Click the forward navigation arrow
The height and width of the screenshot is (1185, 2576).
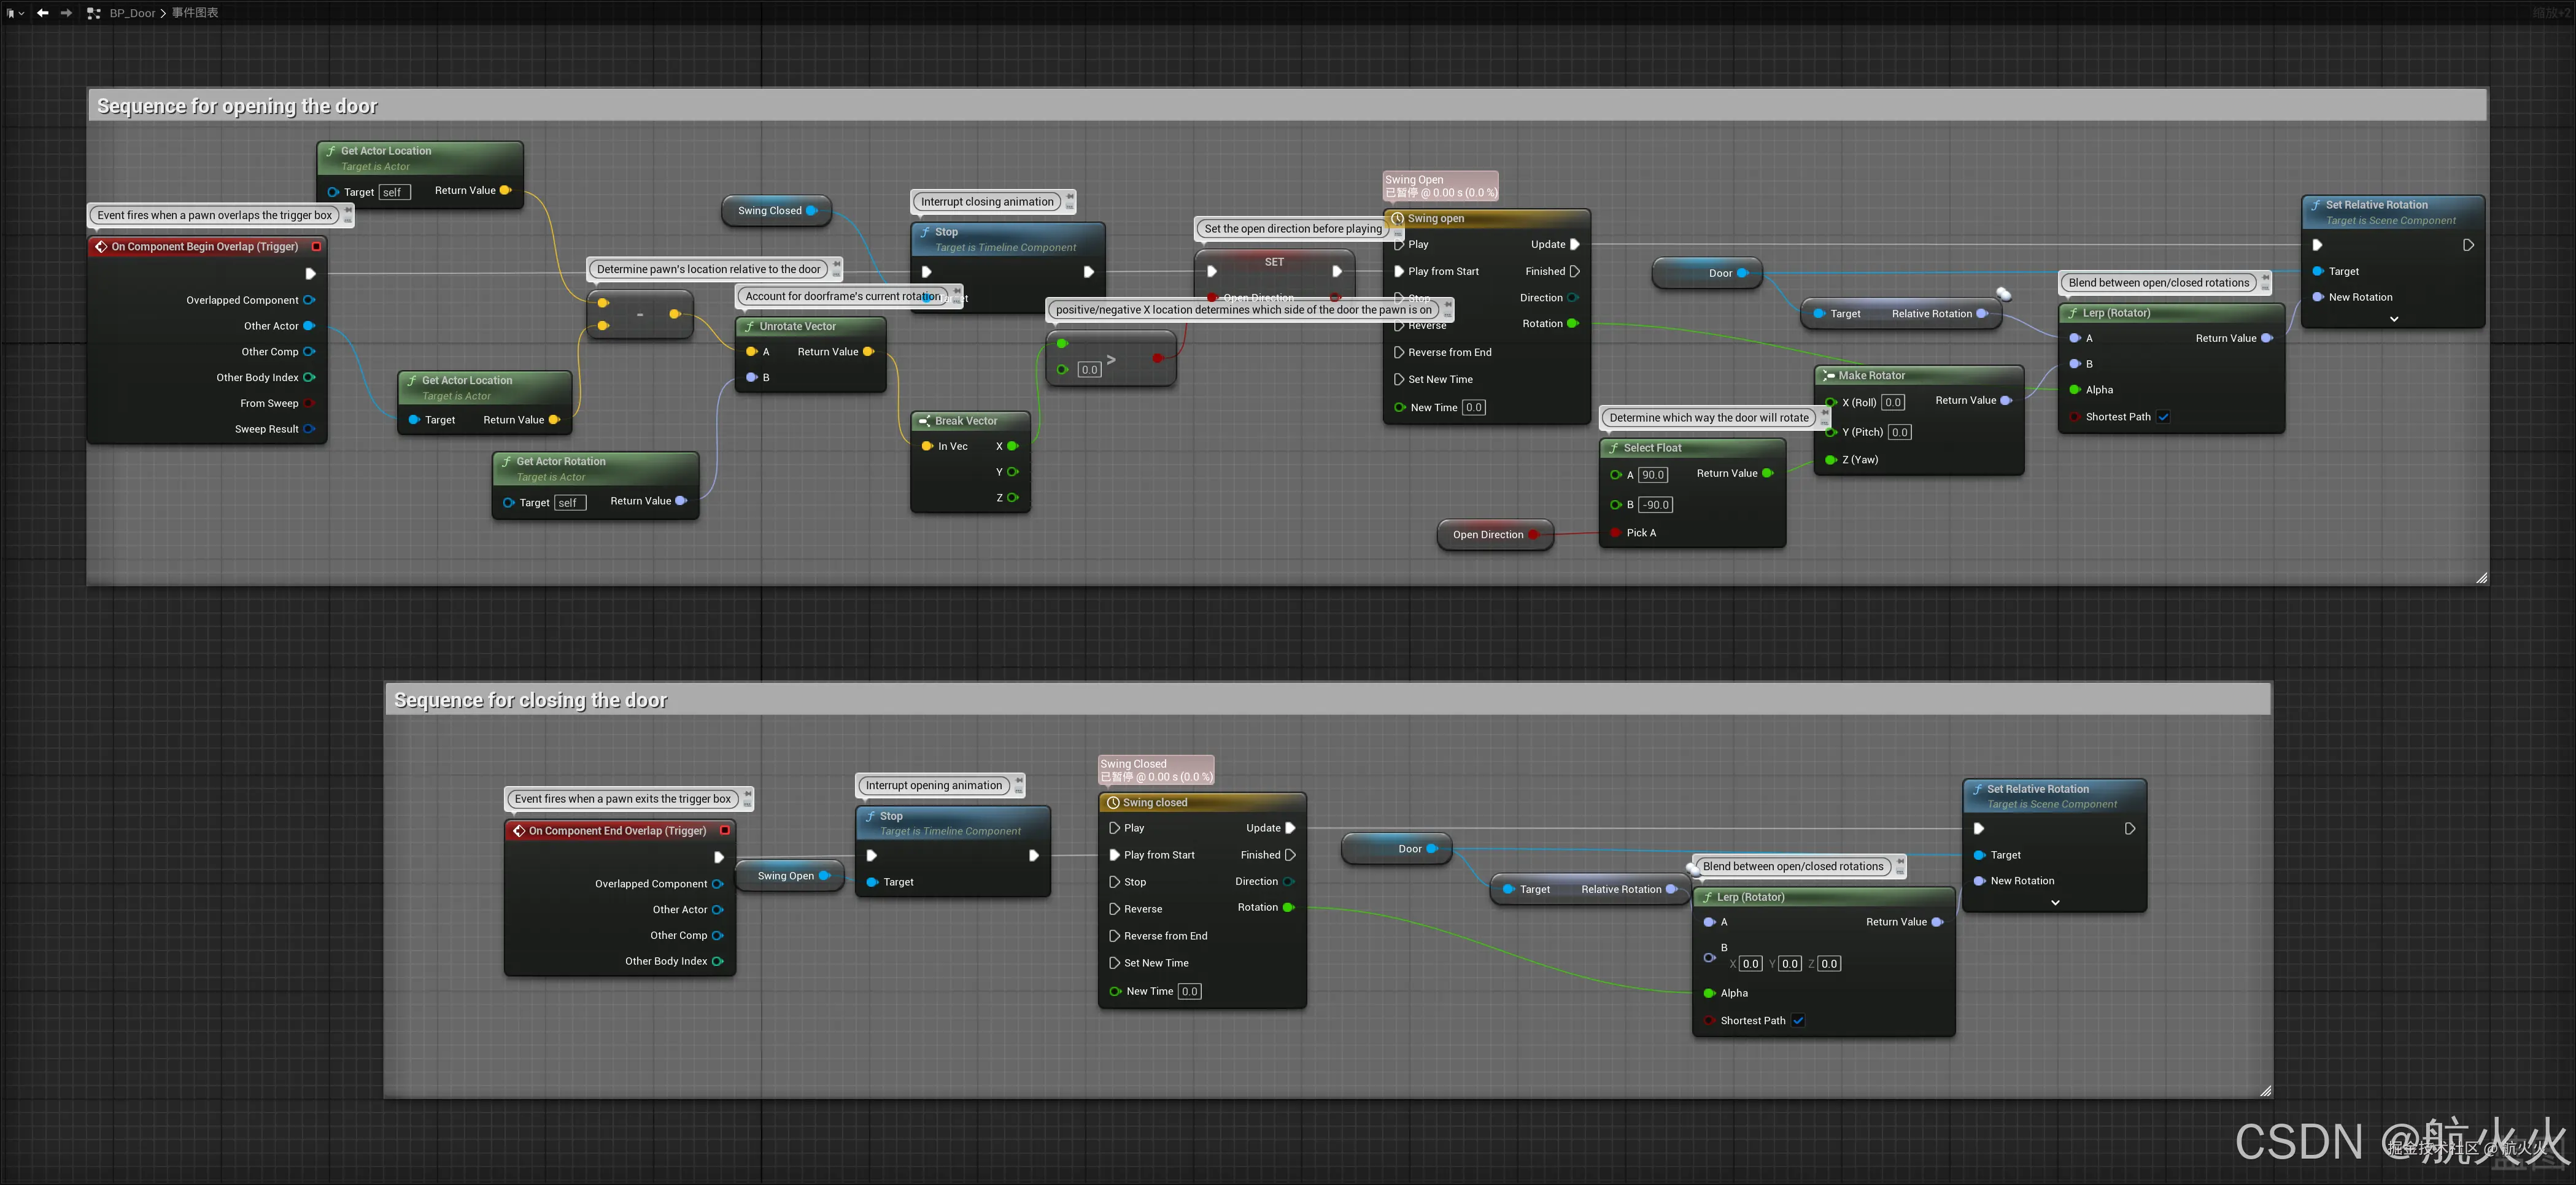point(66,13)
